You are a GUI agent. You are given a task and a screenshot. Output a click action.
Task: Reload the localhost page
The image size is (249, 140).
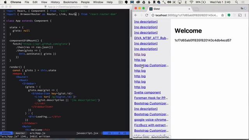(147, 15)
